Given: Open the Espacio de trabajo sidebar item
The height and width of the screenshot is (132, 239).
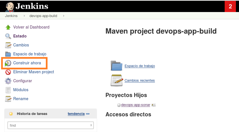Looking at the screenshot, I should [x=30, y=54].
